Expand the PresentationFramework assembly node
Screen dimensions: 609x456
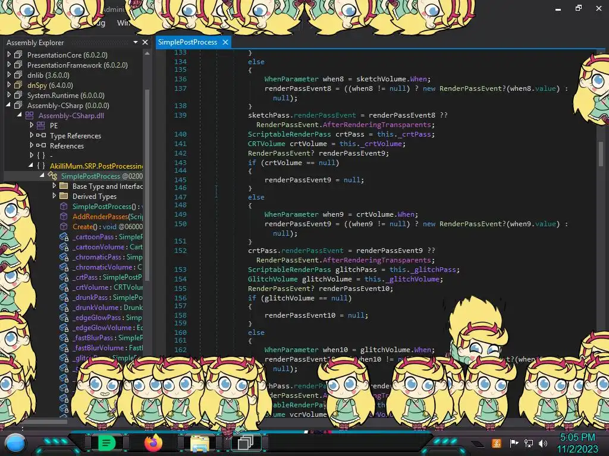pyautogui.click(x=9, y=65)
